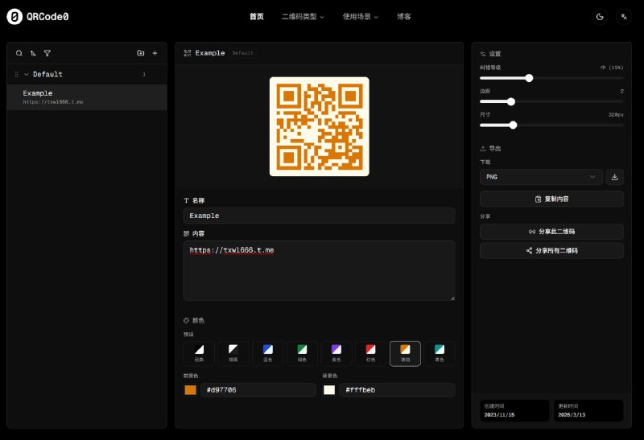
Task: Open the language translate icon
Action: tap(624, 17)
